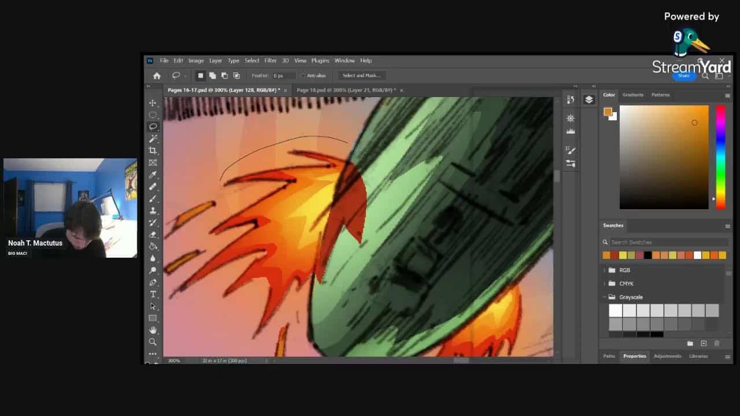
Task: Click the Search Swatches field
Action: point(665,242)
